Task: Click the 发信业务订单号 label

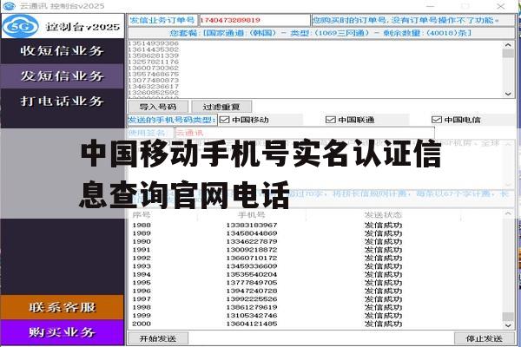Action: pyautogui.click(x=162, y=20)
